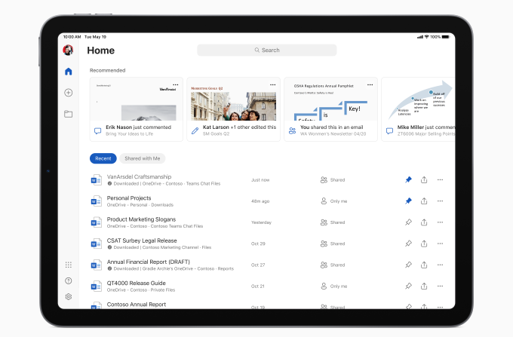Image resolution: width=513 pixels, height=337 pixels.
Task: Unpin VanArsdel Craftsmanship document
Action: [408, 179]
